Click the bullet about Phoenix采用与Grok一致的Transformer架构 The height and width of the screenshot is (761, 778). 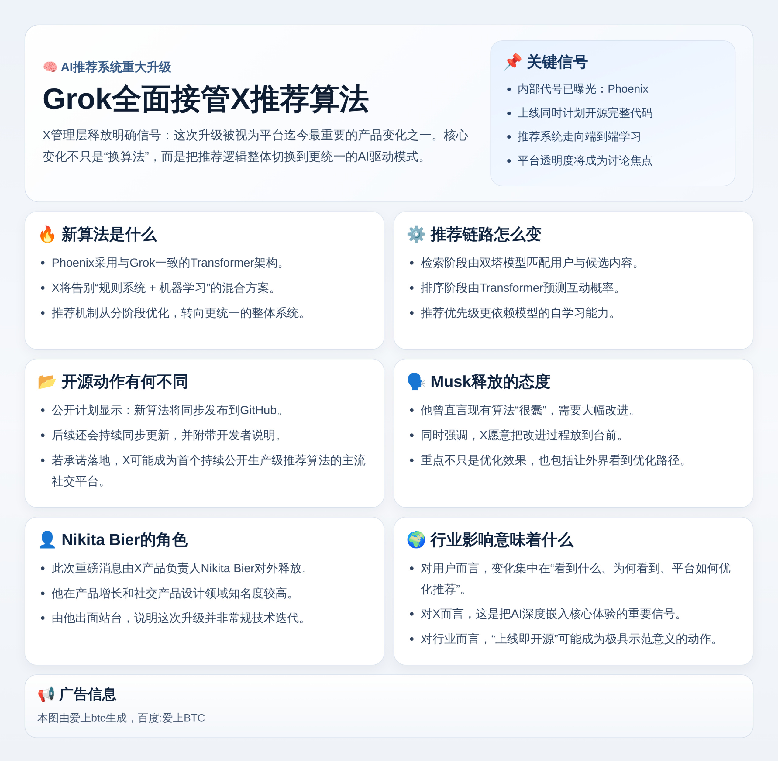168,263
